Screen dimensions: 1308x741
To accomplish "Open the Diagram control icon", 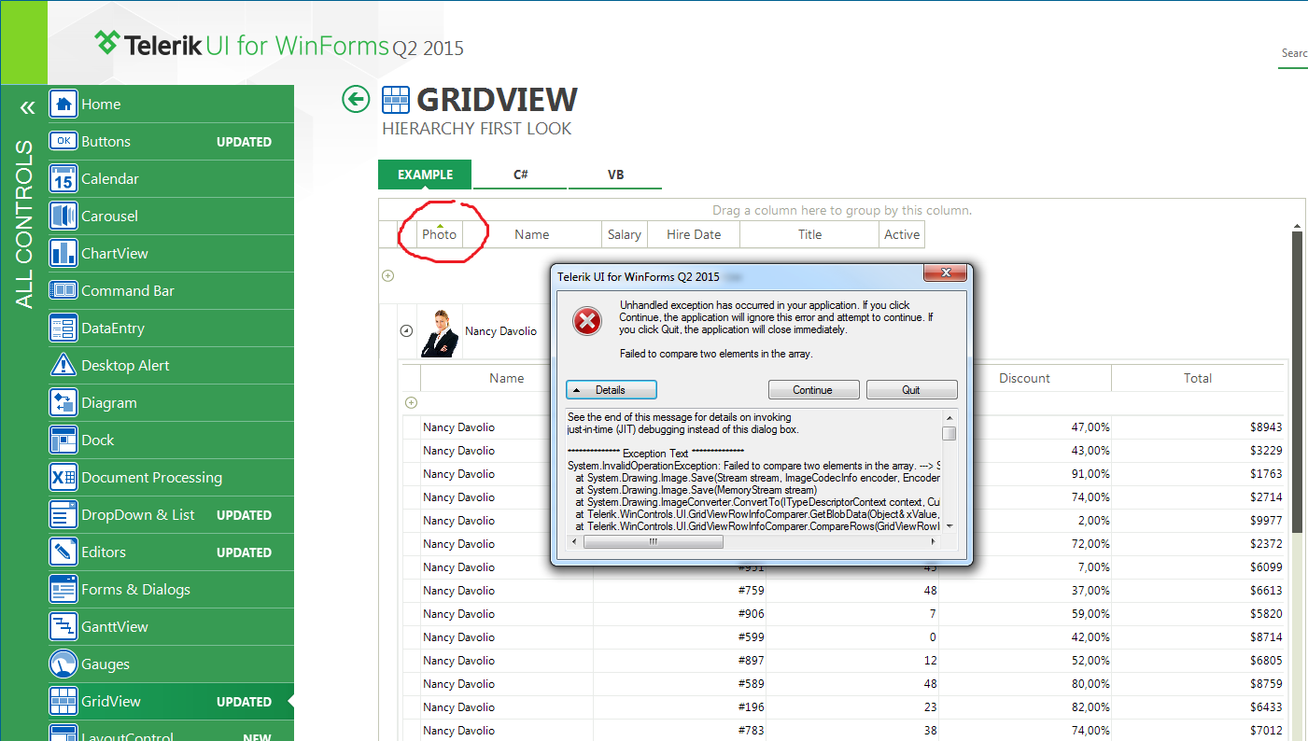I will click(x=63, y=402).
